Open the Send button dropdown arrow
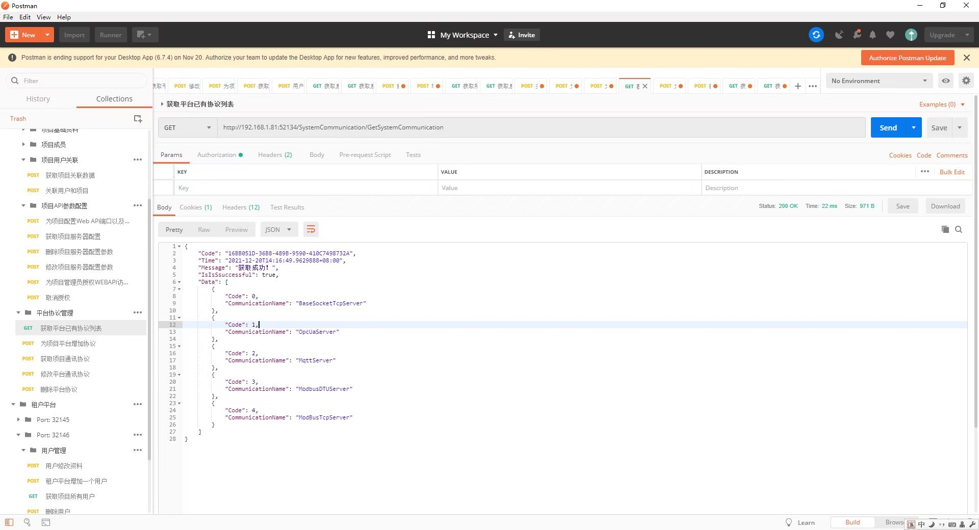Viewport: 979px width, 530px height. click(913, 127)
